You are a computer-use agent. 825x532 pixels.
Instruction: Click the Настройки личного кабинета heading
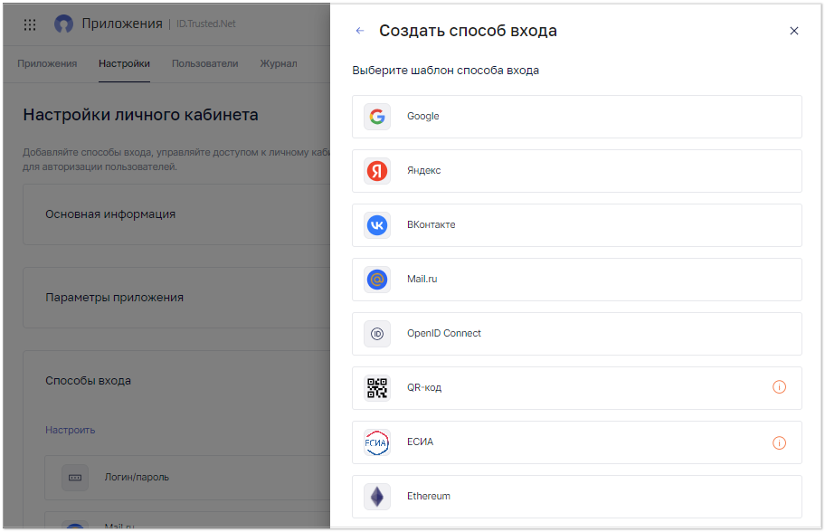point(140,115)
